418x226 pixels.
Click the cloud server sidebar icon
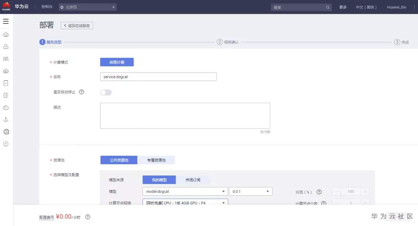[x=6, y=71]
